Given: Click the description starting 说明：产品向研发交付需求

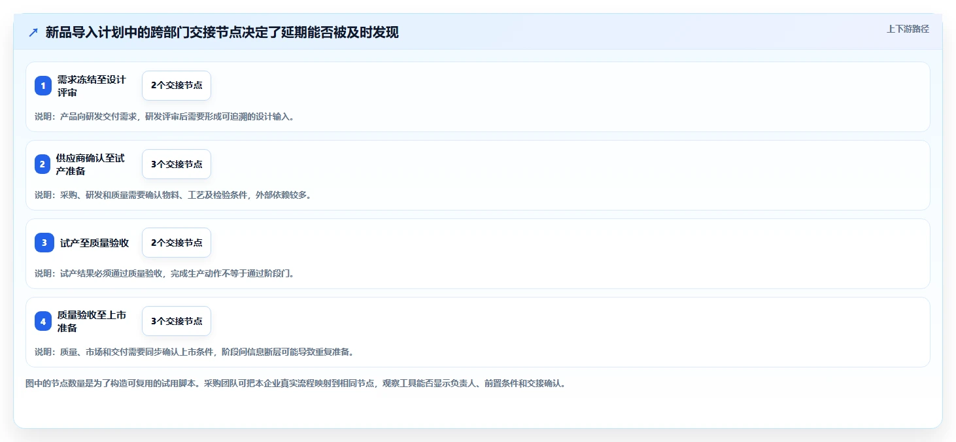Looking at the screenshot, I should click(x=164, y=116).
